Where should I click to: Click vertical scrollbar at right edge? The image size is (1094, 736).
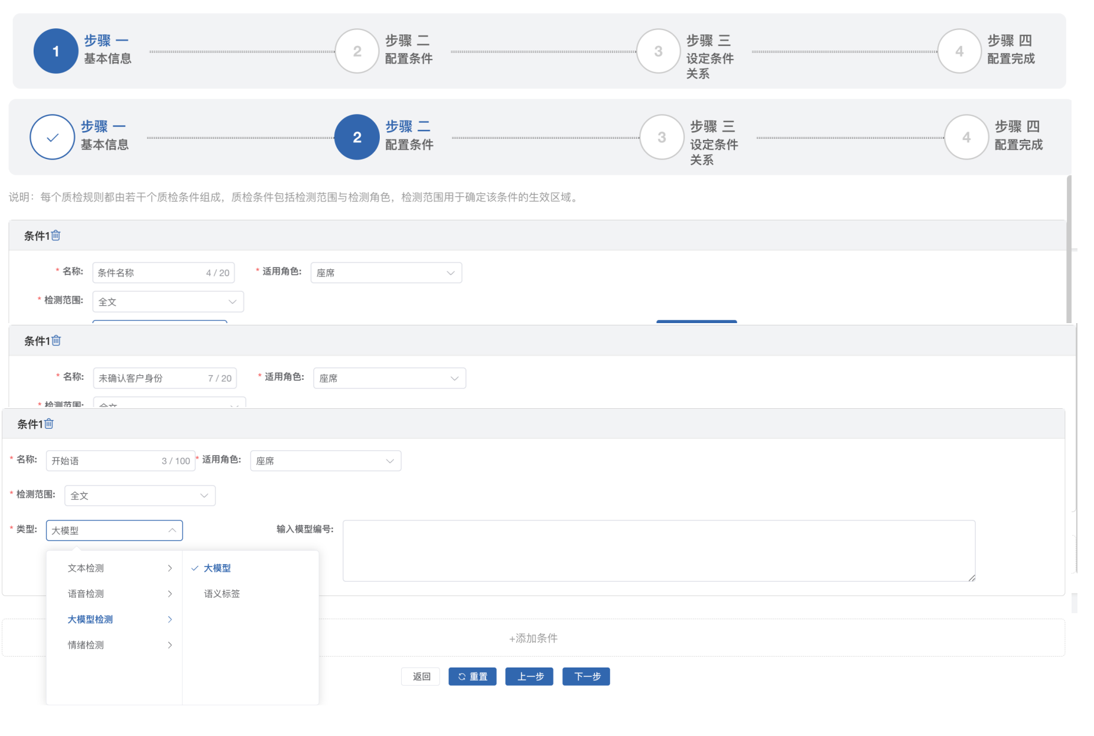click(x=1069, y=249)
